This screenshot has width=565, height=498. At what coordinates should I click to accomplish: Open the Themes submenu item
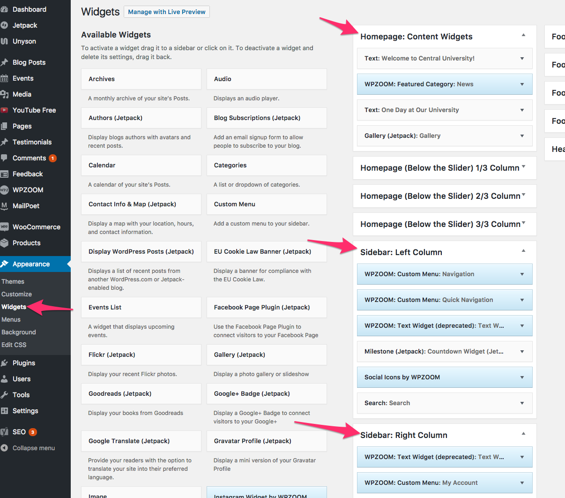point(13,281)
